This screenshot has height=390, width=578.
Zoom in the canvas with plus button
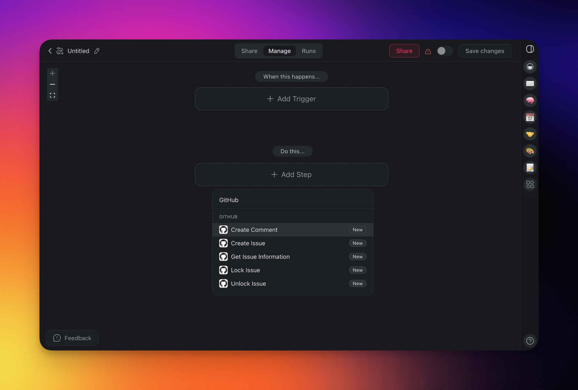tap(52, 73)
